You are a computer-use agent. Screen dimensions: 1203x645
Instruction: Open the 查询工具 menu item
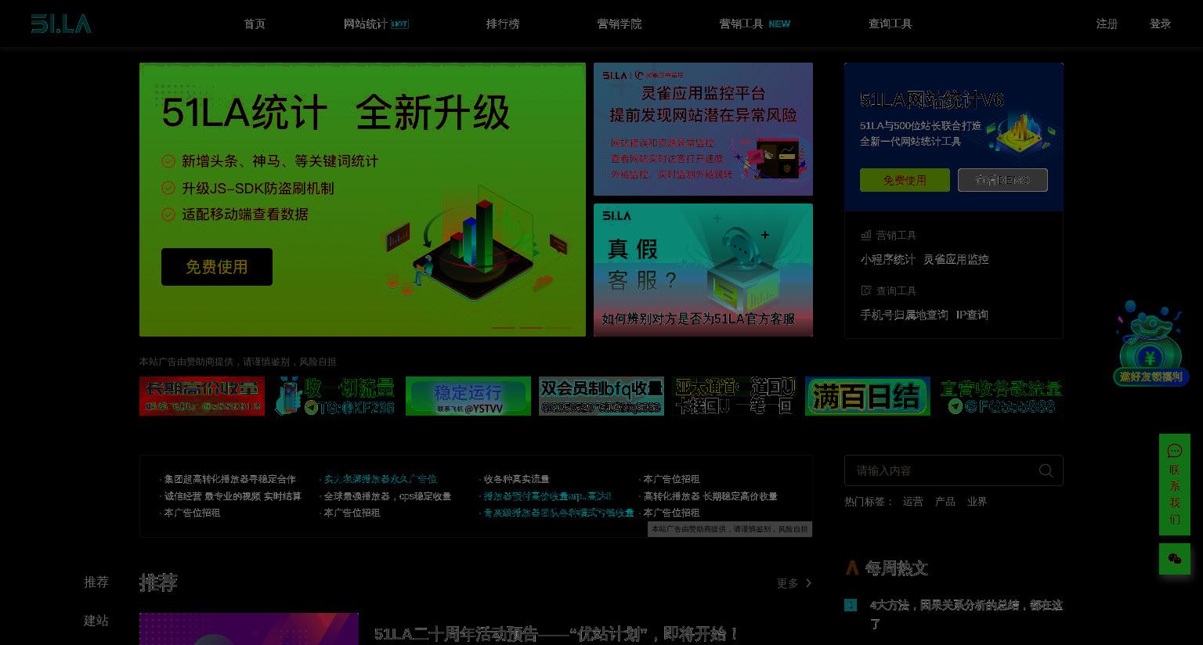point(891,23)
